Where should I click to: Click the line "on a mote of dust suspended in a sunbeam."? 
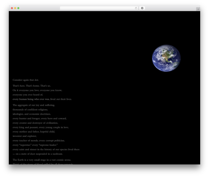[x=38, y=154]
